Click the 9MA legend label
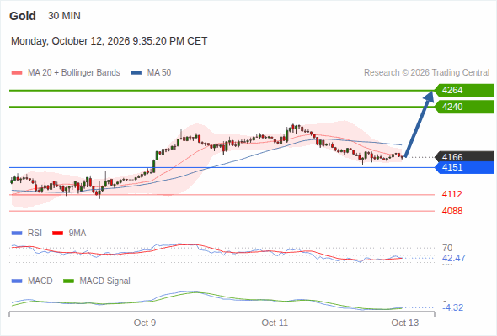This screenshot has height=336, width=497. click(77, 233)
